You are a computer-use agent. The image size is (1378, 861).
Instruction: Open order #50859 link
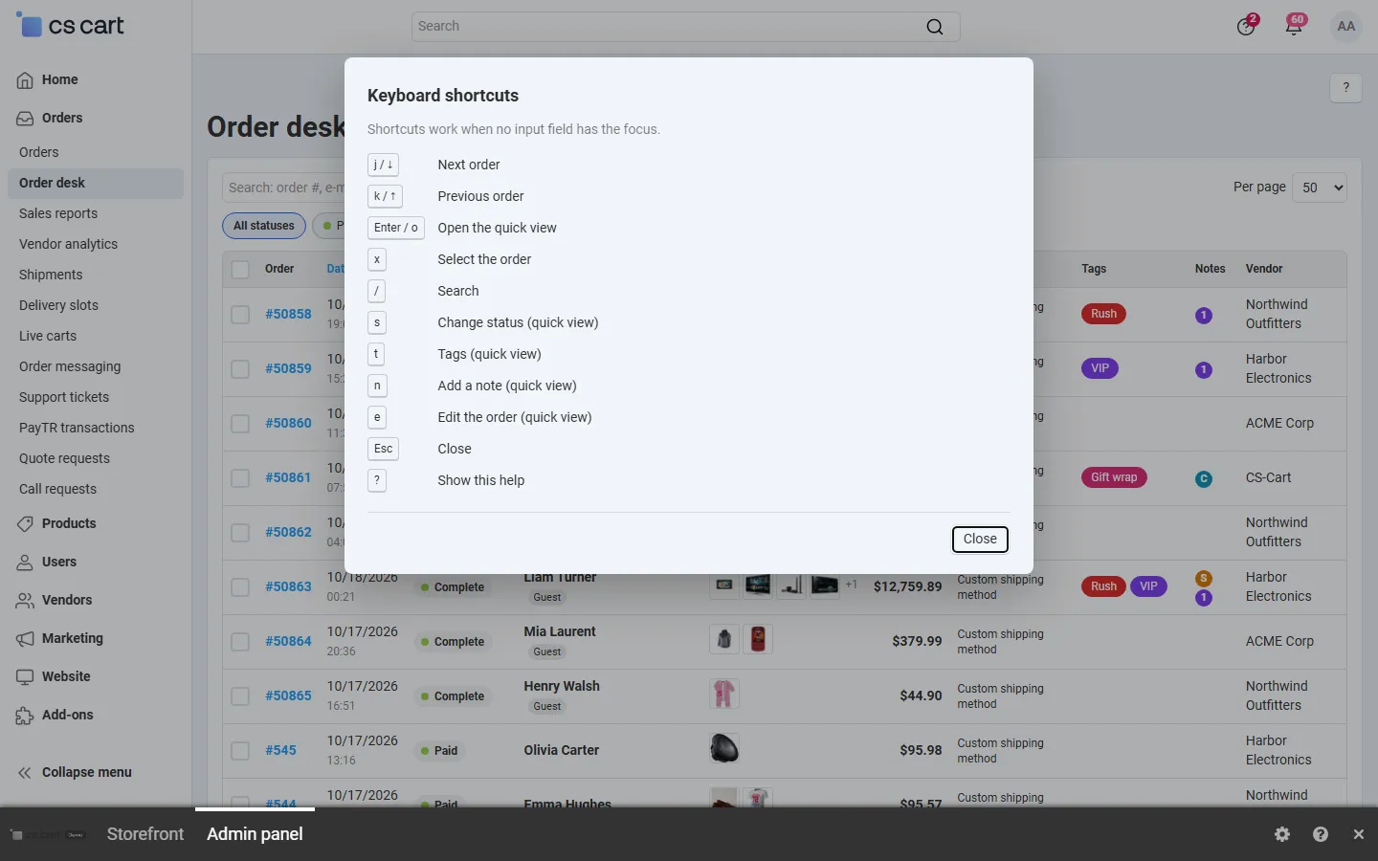288,369
